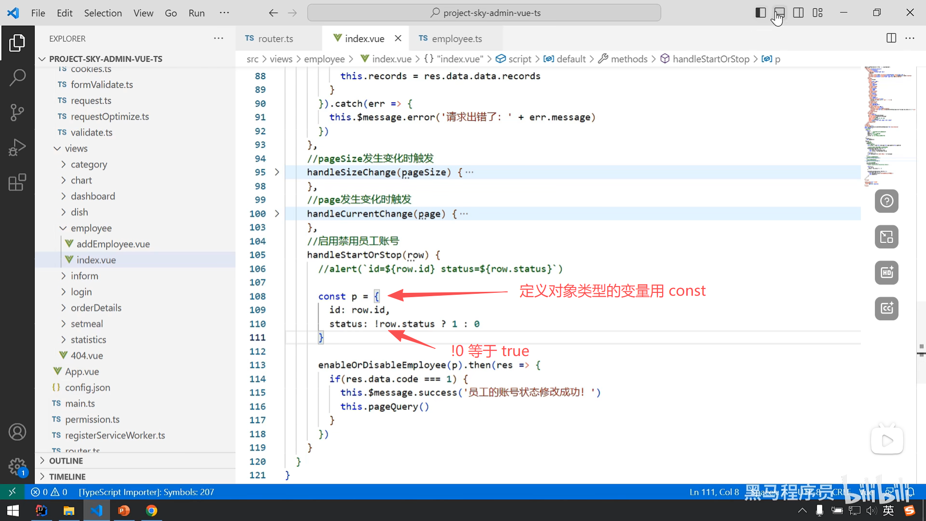
Task: Click the split editor right icon
Action: click(891, 38)
